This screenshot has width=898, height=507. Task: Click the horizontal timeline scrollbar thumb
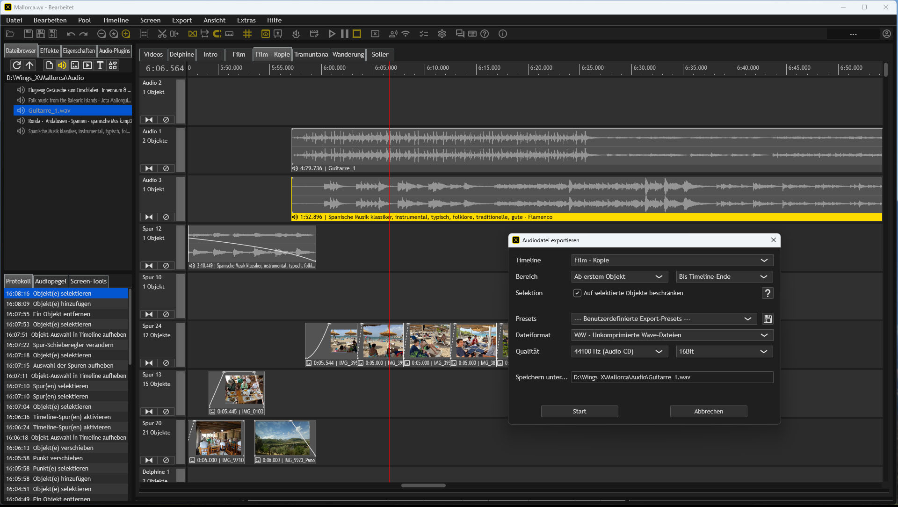[x=423, y=485]
